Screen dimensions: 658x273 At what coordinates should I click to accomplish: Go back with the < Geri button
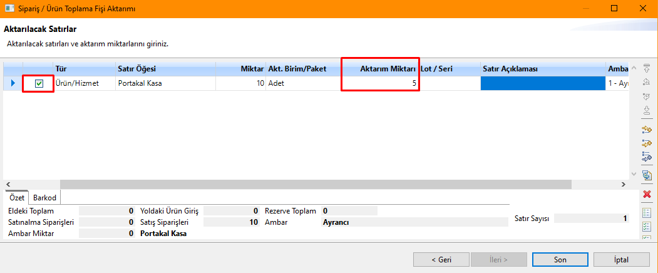coord(441,259)
